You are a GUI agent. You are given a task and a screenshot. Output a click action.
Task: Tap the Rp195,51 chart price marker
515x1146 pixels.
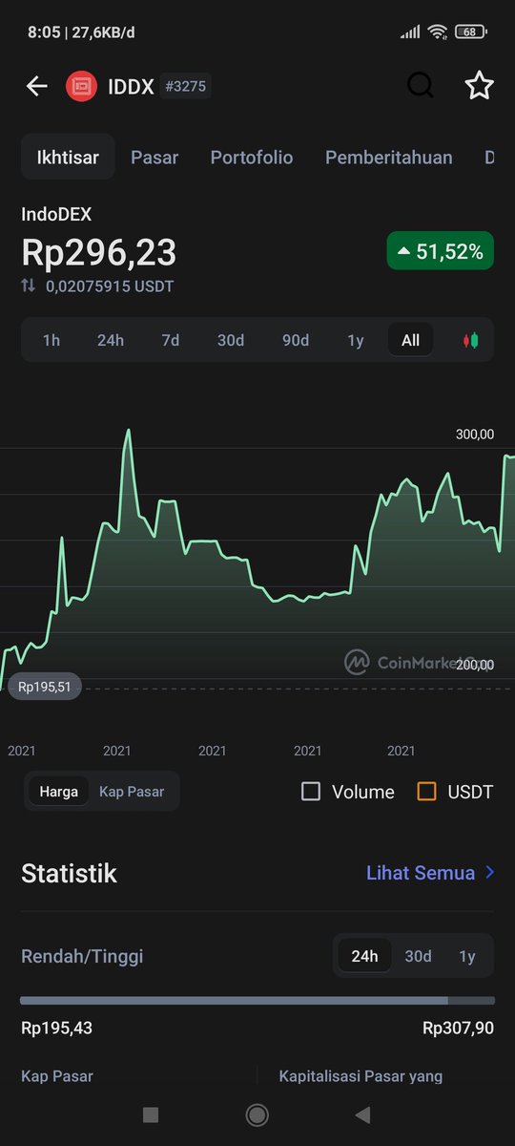tap(44, 687)
